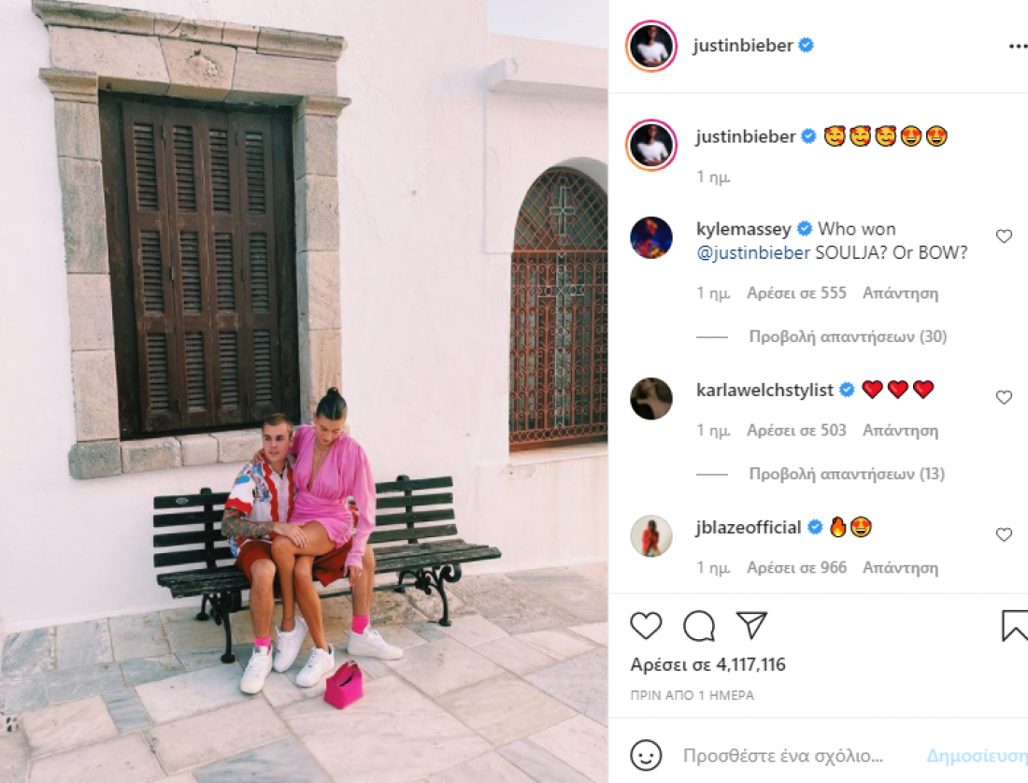The image size is (1028, 783).
Task: Save post with the bookmark icon
Action: coord(1015,626)
